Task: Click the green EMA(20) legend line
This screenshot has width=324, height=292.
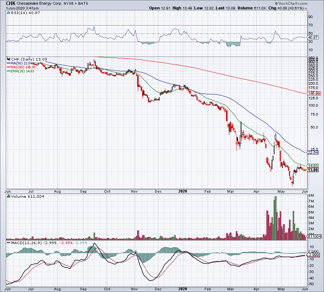Action: click(x=8, y=71)
